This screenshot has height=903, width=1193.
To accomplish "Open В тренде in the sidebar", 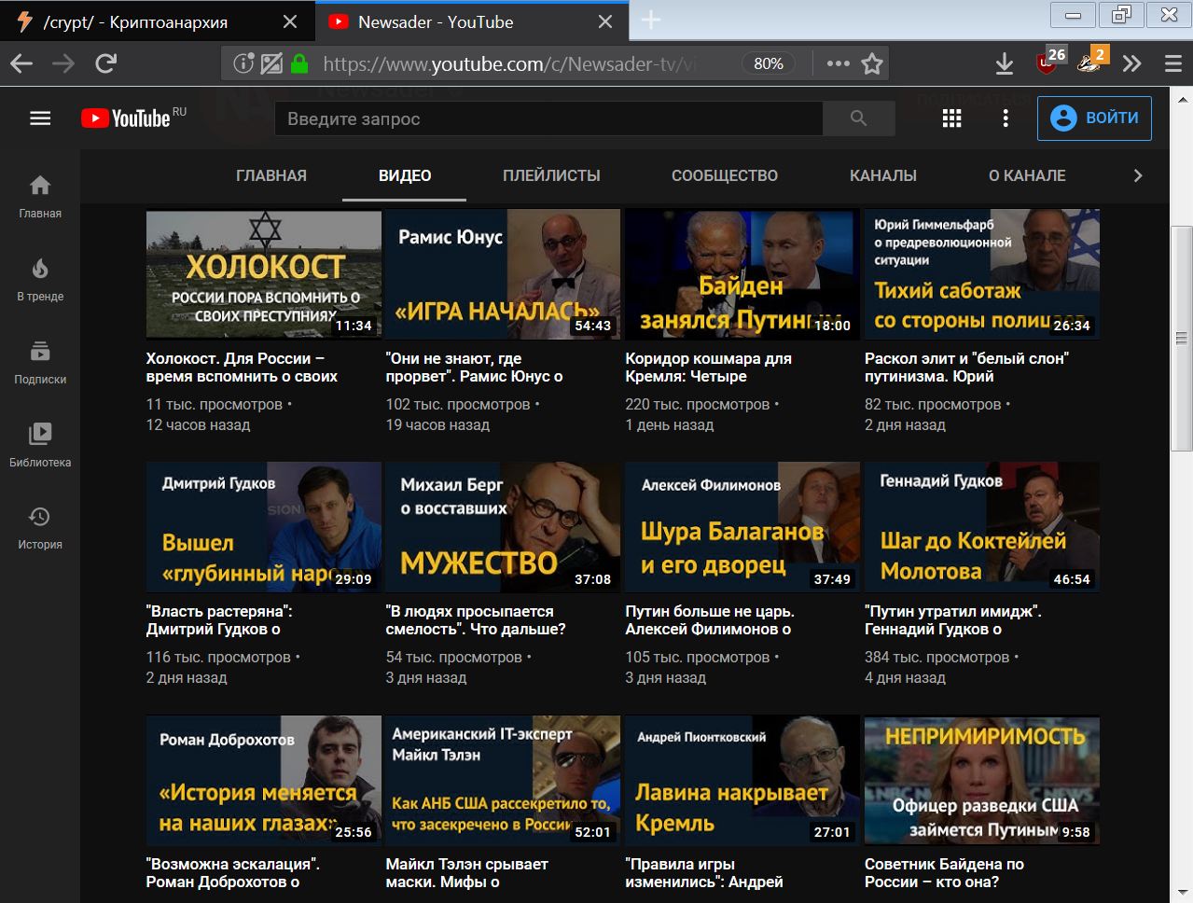I will pos(40,280).
